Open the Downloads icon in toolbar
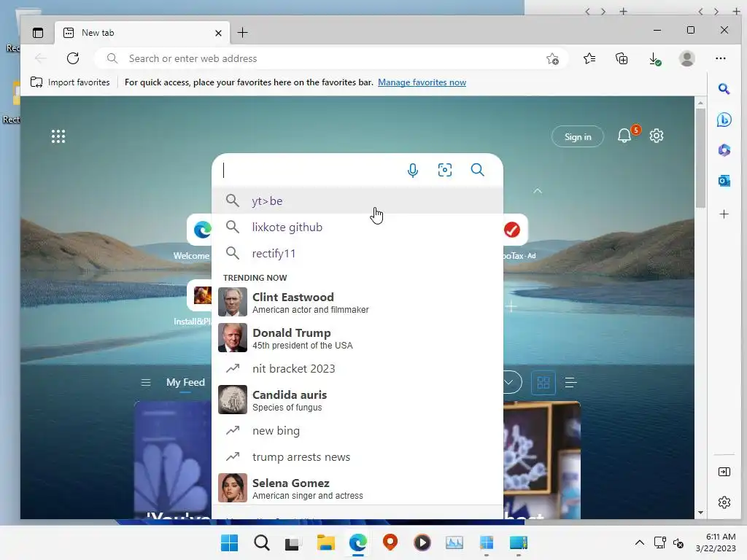This screenshot has height=560, width=747. (x=654, y=58)
